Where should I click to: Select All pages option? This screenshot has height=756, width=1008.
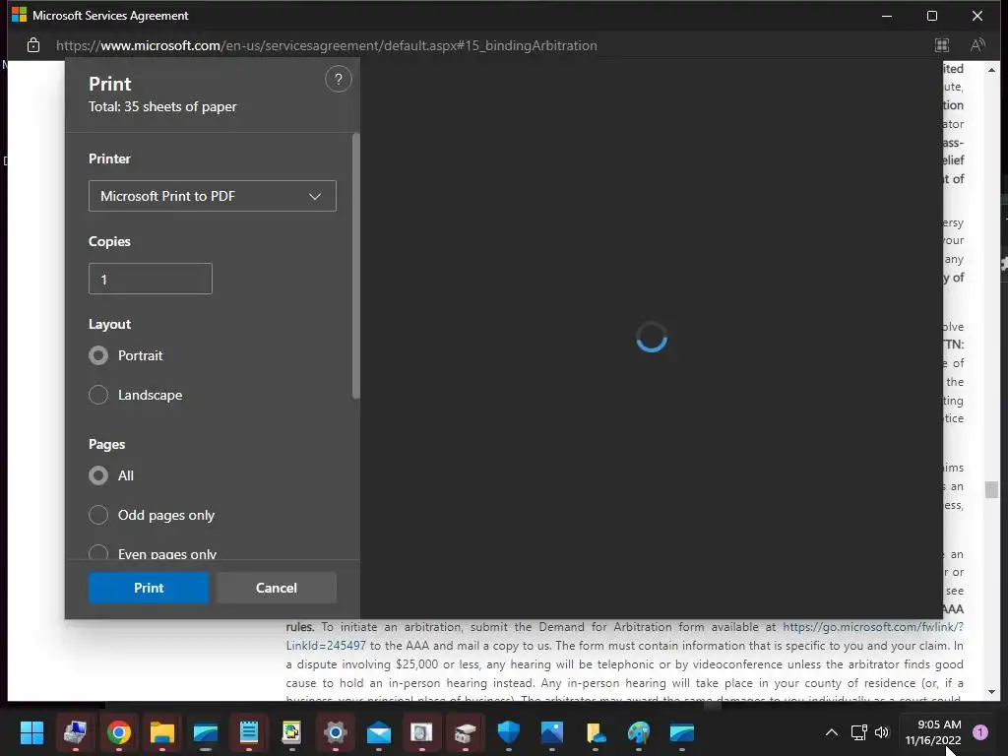click(x=98, y=475)
